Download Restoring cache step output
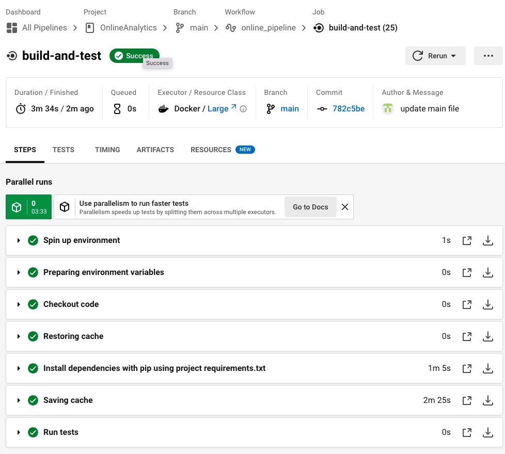 pos(488,336)
